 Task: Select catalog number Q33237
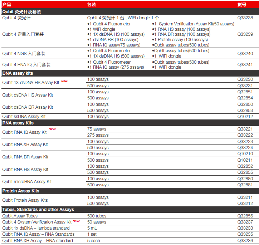click(x=245, y=222)
